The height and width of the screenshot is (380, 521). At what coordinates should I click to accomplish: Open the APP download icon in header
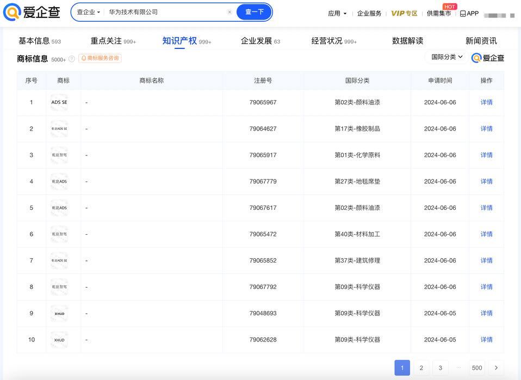[469, 13]
